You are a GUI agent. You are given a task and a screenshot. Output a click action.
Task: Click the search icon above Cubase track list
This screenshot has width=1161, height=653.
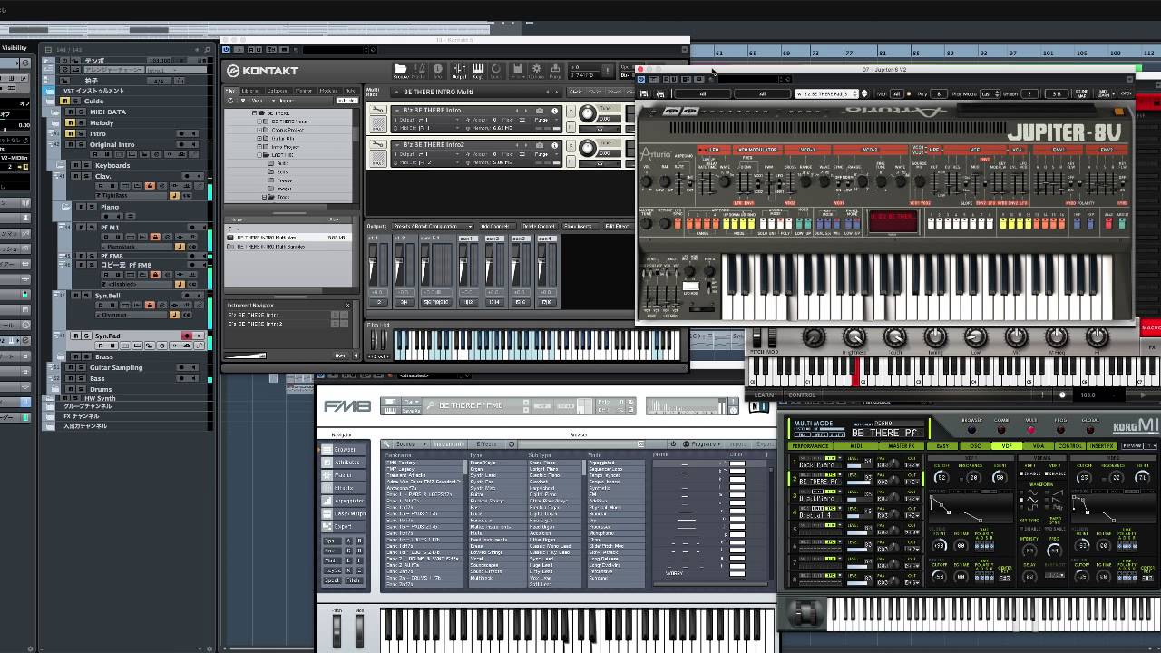pyautogui.click(x=209, y=49)
